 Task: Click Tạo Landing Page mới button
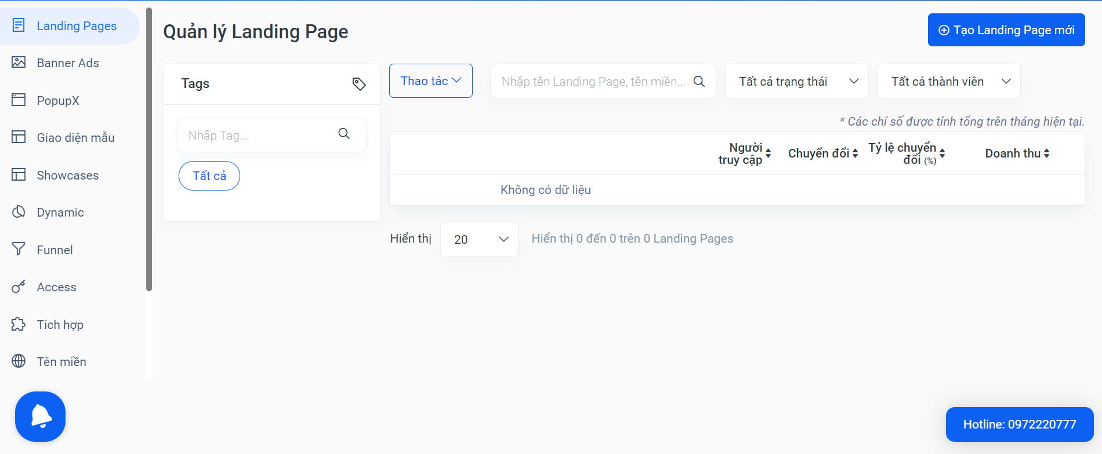coord(1006,30)
